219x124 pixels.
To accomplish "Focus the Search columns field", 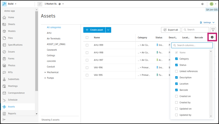I will (192, 45).
